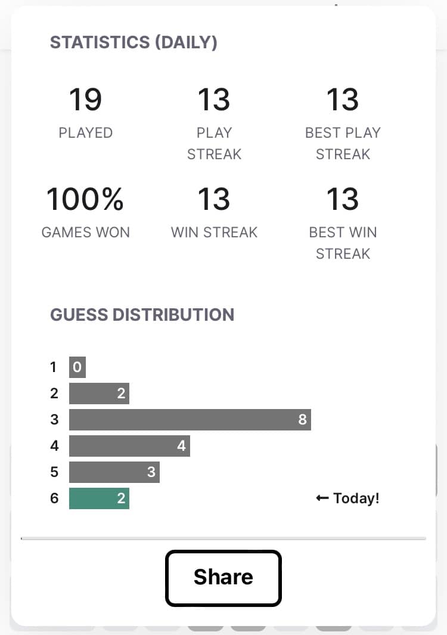Click the Today! arrow label

(347, 498)
